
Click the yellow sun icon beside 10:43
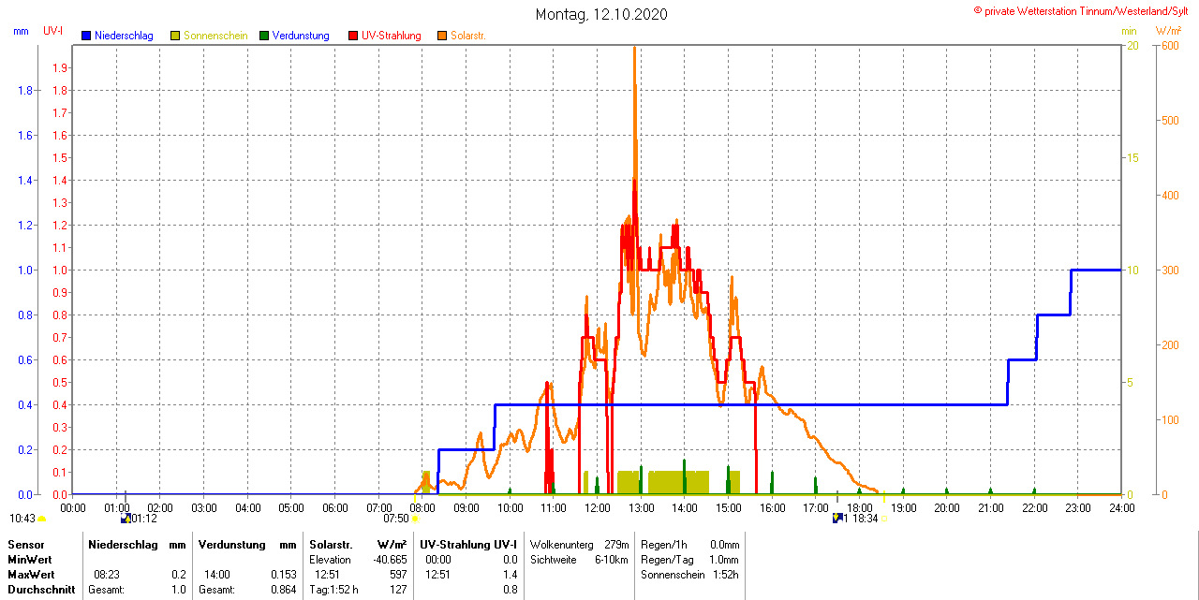[x=41, y=519]
